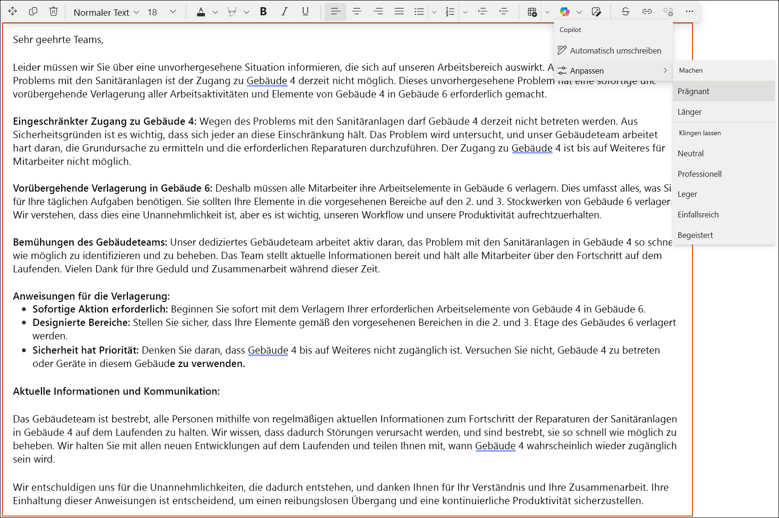Center align the text
The width and height of the screenshot is (779, 518).
pos(357,11)
